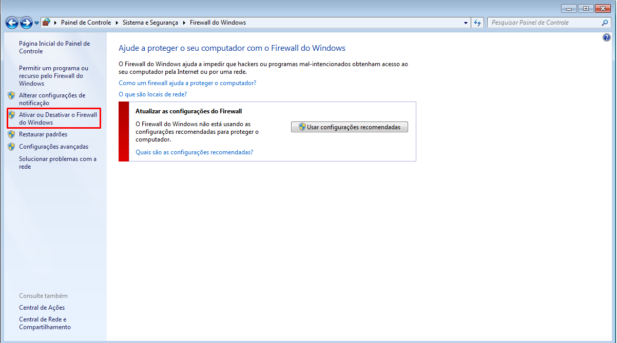Close the Control Panel window
The height and width of the screenshot is (343, 617).
point(603,8)
